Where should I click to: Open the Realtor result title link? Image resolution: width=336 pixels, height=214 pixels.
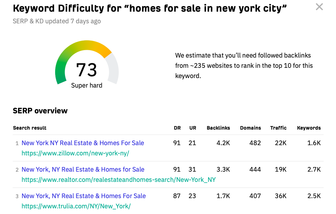tap(83, 170)
